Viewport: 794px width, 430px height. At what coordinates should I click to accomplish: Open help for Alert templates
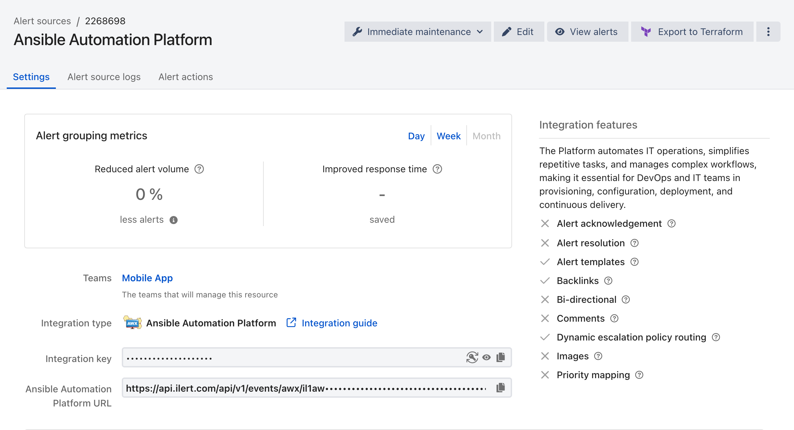coord(635,262)
